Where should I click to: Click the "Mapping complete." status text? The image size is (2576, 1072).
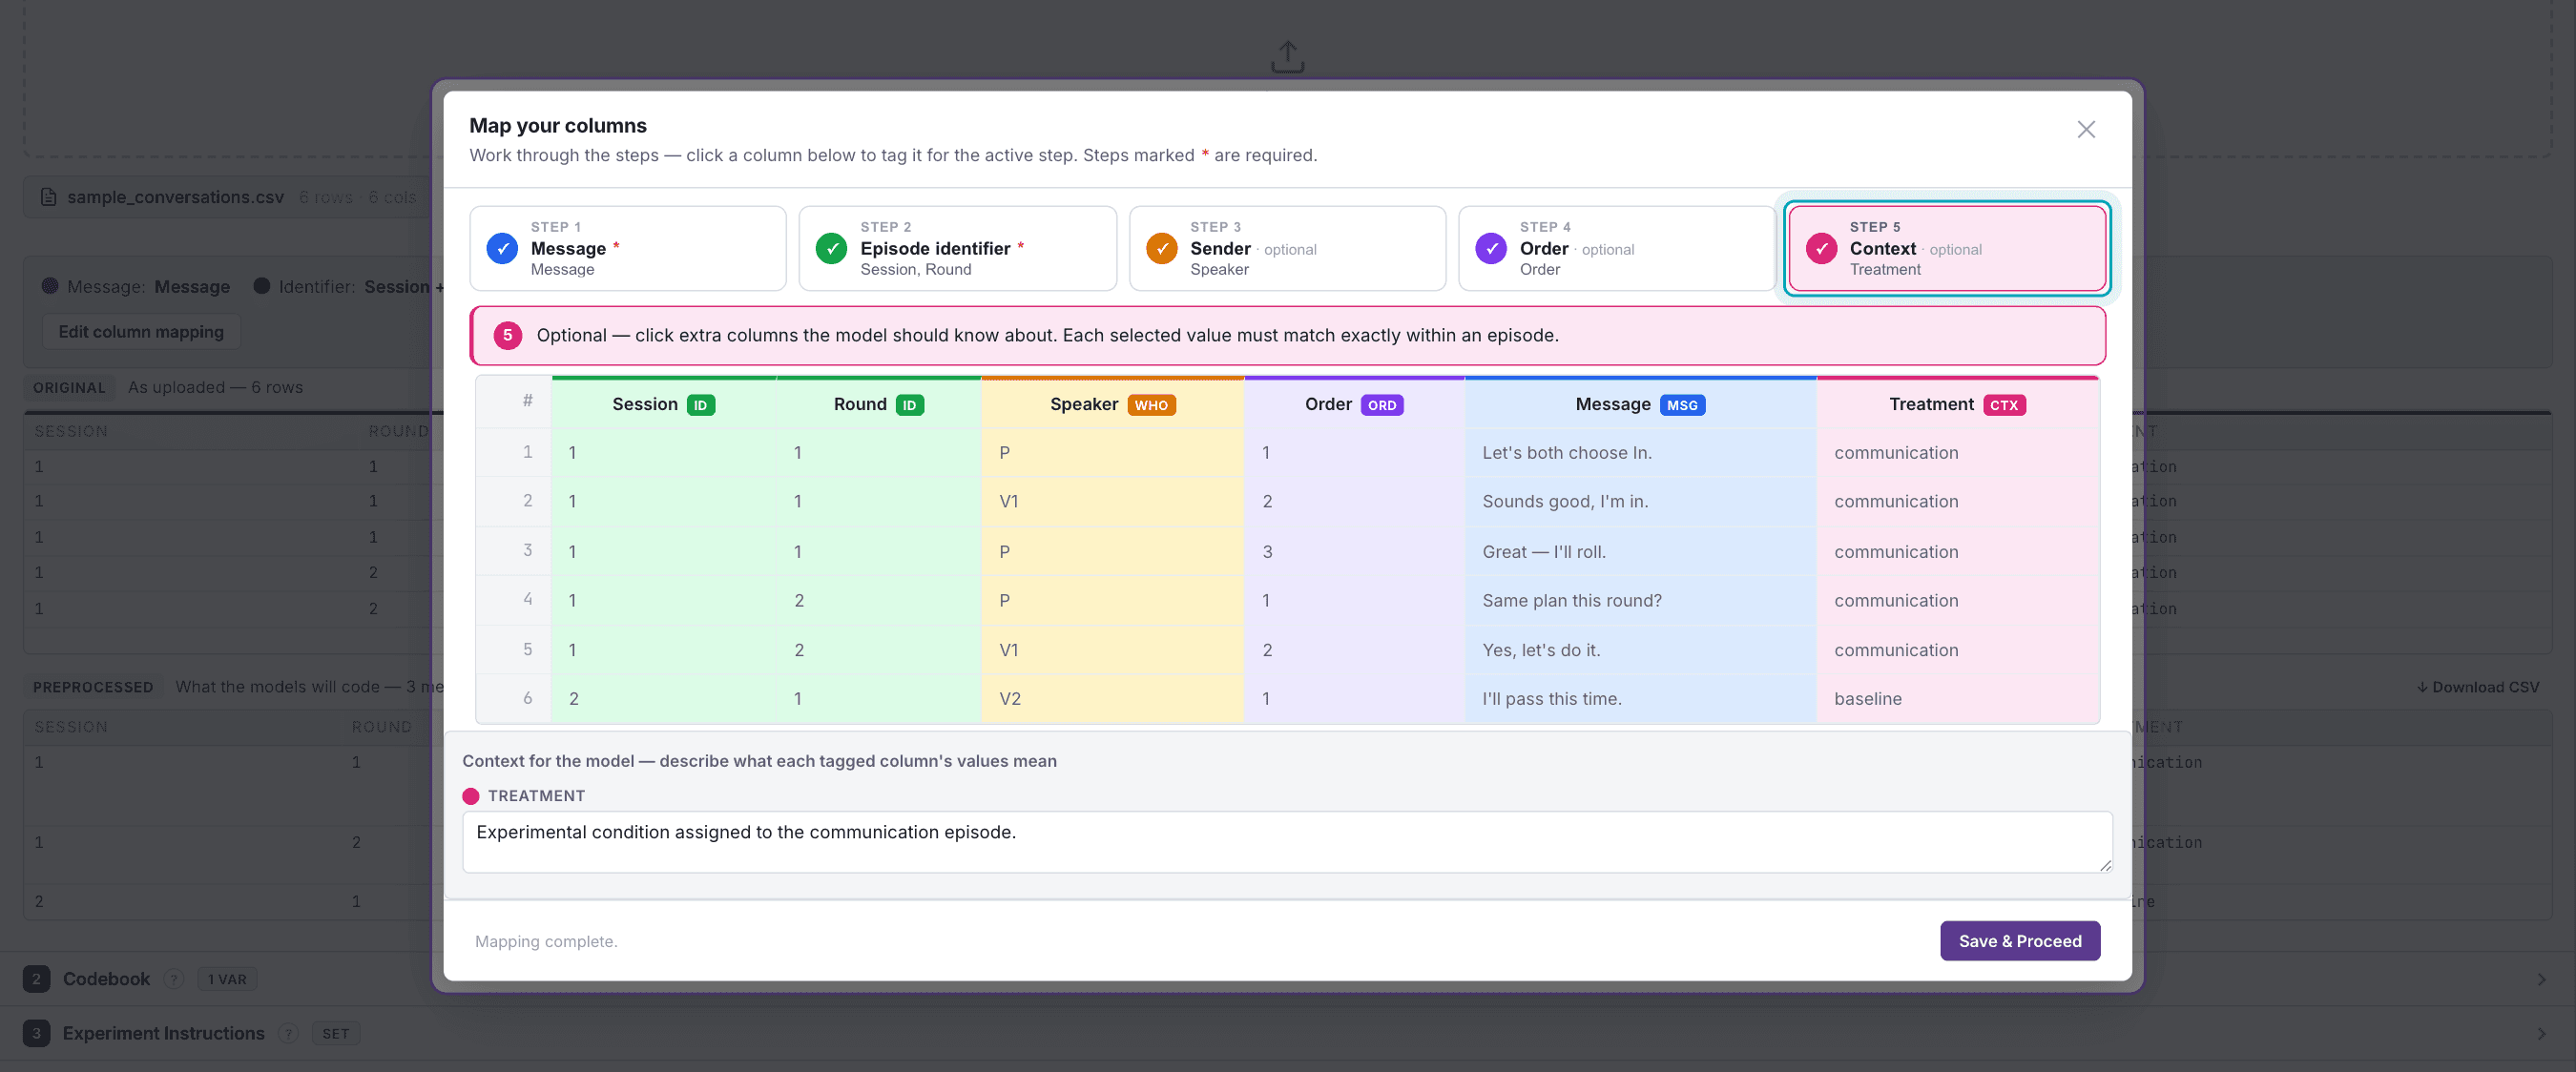(546, 941)
